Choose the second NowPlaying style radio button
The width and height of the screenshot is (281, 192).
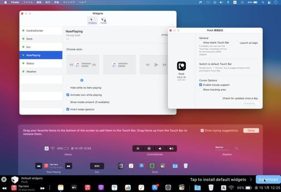[x=119, y=80]
